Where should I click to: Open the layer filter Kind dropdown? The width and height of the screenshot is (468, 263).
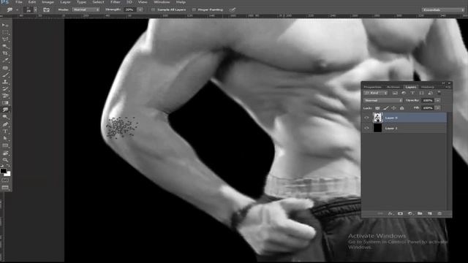(x=376, y=93)
